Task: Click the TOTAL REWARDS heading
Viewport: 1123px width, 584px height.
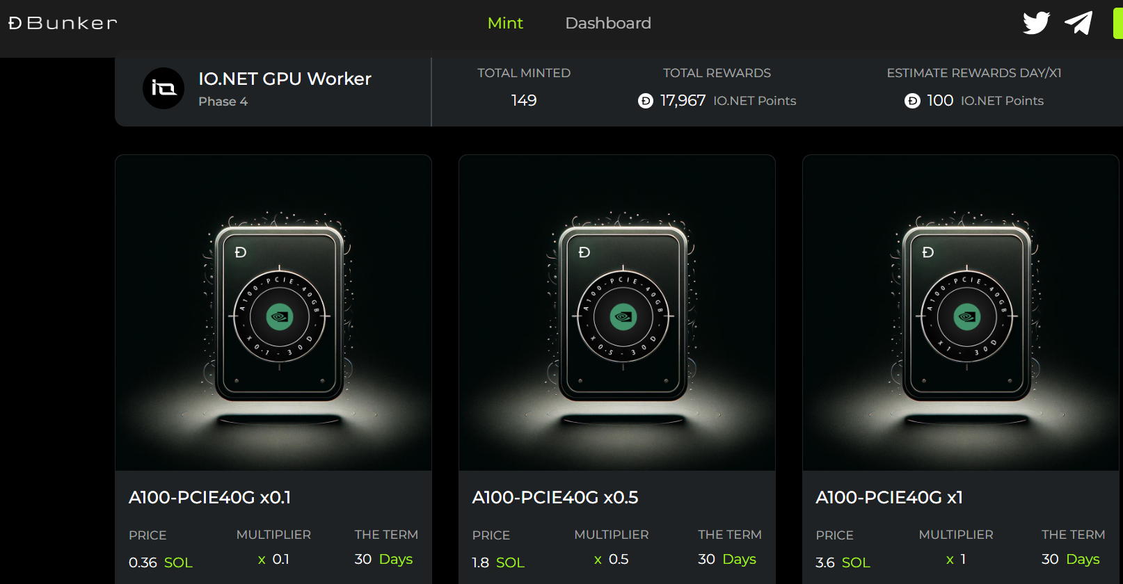Action: pyautogui.click(x=717, y=73)
